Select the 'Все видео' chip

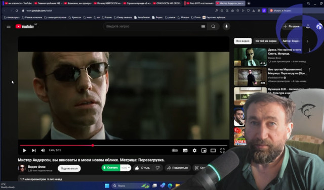[242, 41]
